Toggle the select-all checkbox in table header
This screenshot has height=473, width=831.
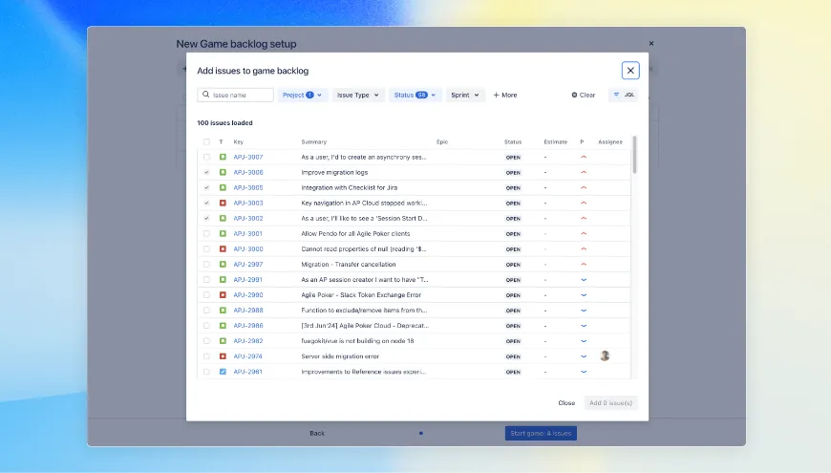coord(206,141)
